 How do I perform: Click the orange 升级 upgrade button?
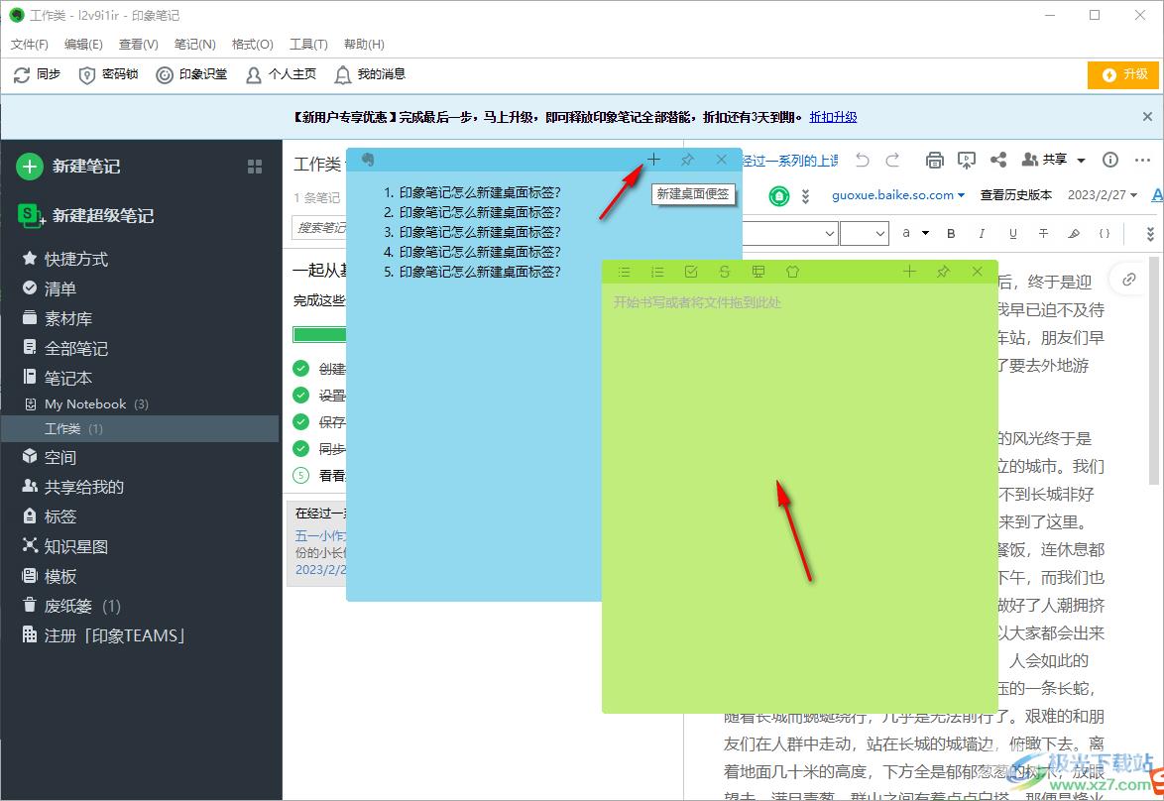(x=1122, y=74)
